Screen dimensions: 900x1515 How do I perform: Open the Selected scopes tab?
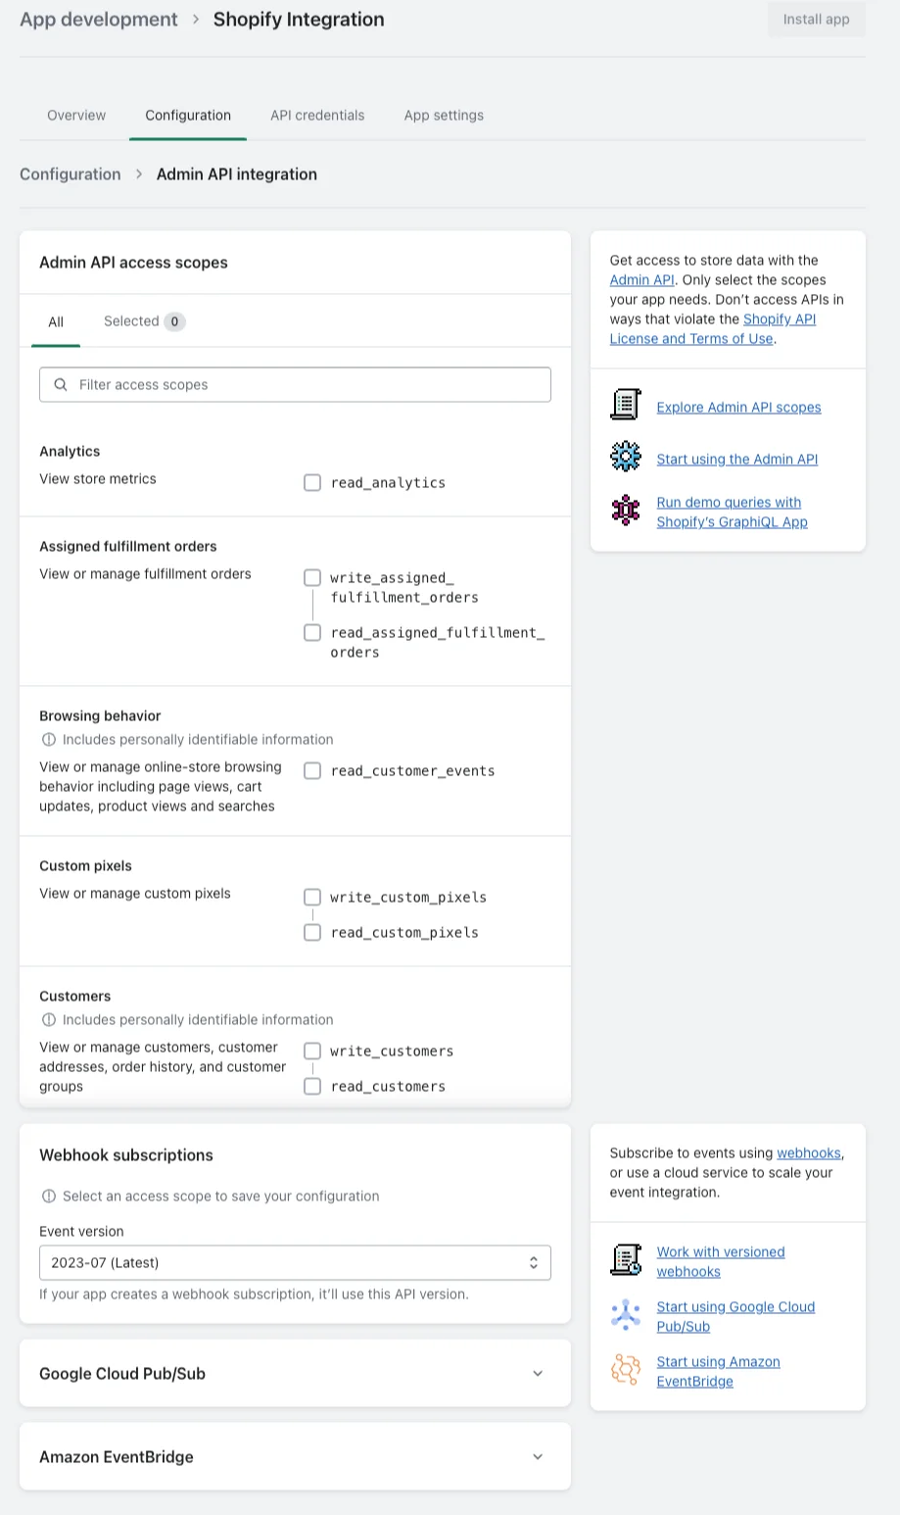(x=144, y=321)
